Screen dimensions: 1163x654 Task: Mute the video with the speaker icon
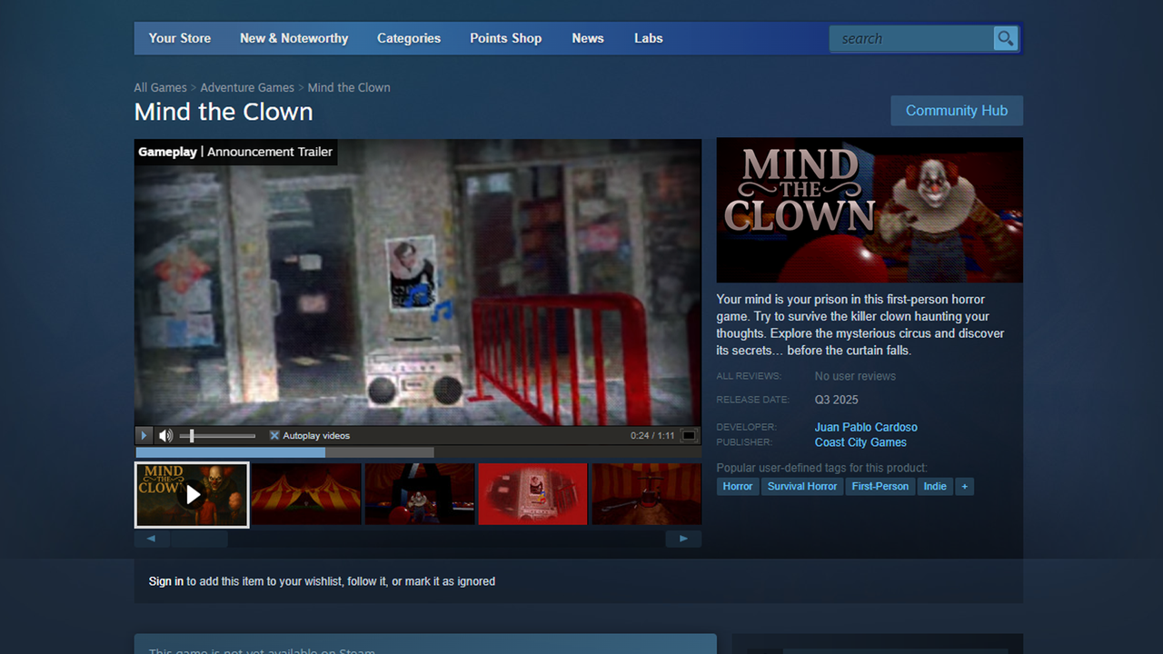click(x=165, y=436)
